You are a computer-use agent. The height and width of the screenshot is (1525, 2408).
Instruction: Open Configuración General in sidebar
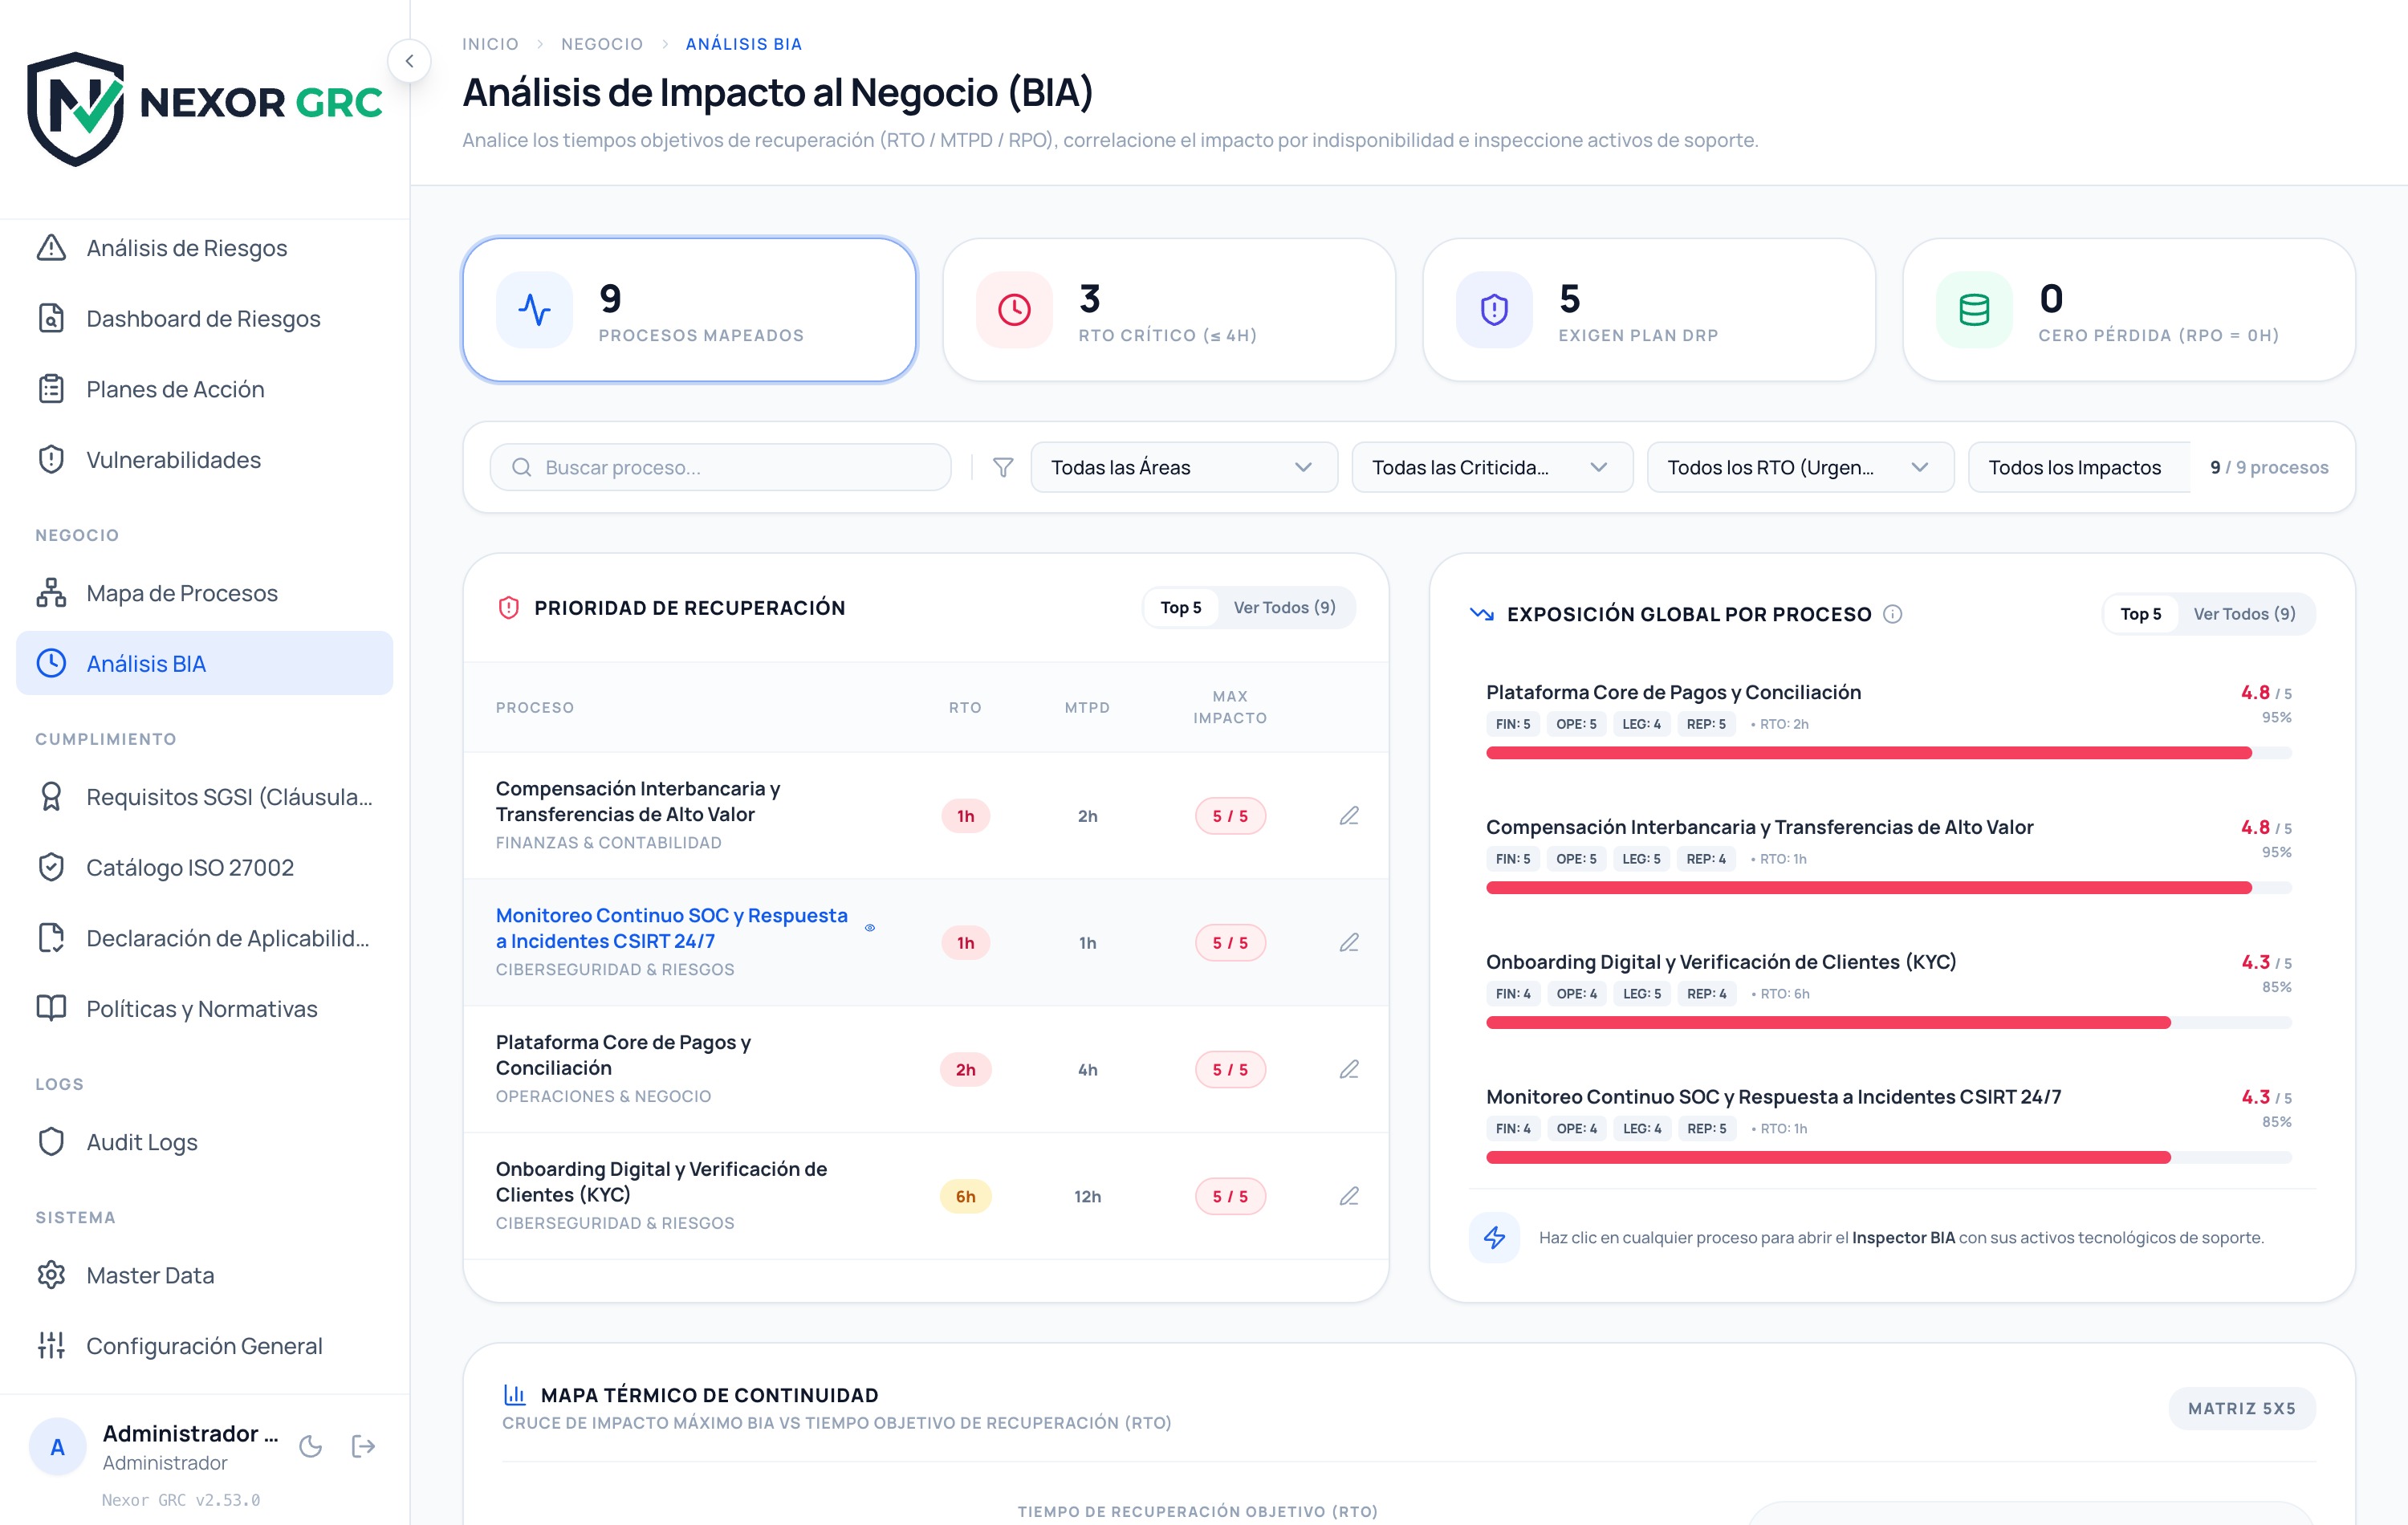click(204, 1346)
